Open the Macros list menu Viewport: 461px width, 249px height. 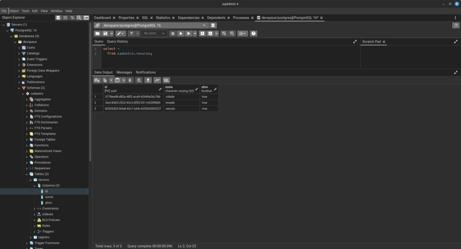point(243,33)
